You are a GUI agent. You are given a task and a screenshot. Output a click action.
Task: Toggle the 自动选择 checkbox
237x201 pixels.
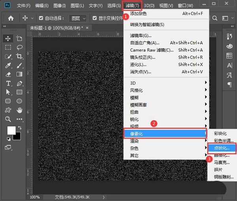(x=42, y=18)
